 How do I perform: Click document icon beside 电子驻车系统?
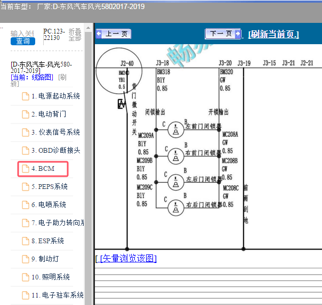coord(26,295)
